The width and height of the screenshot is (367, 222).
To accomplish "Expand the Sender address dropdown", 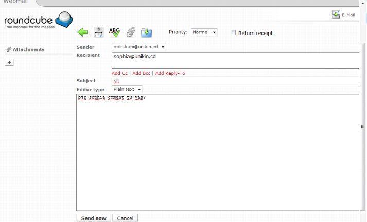I will point(139,47).
